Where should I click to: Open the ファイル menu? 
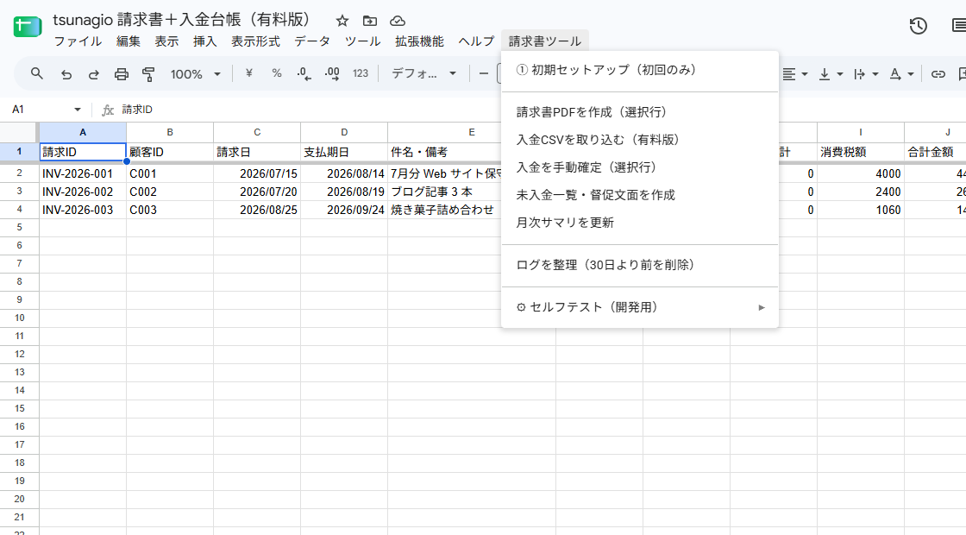click(x=78, y=41)
